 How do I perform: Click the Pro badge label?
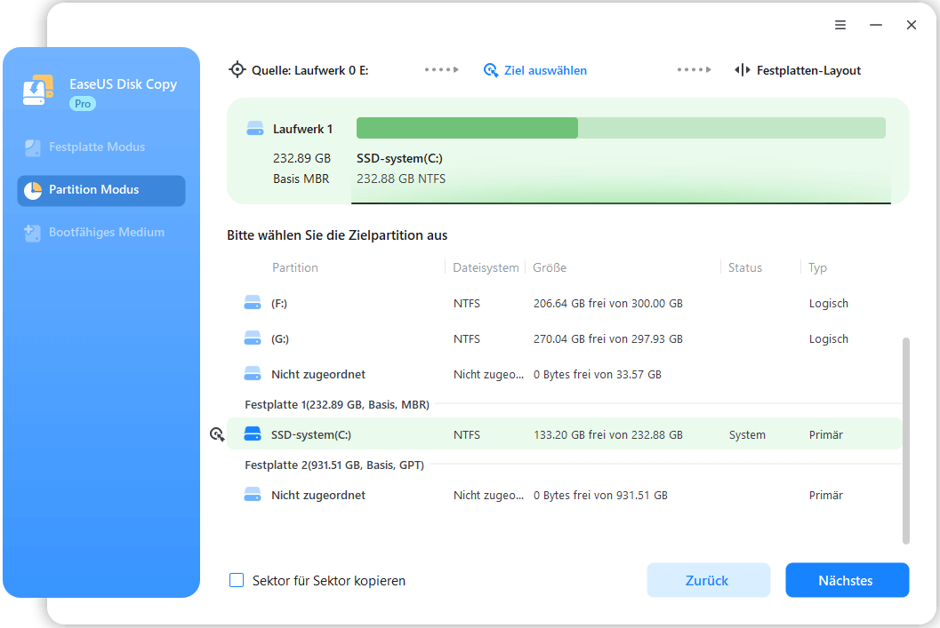pyautogui.click(x=83, y=104)
